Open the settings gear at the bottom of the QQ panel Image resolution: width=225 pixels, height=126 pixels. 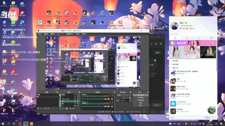212,117
